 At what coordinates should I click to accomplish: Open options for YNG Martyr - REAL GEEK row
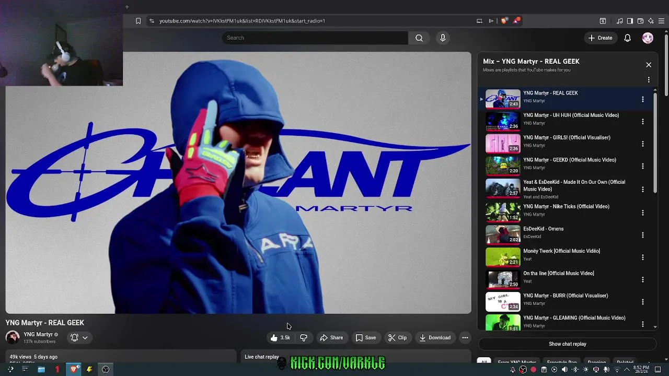click(642, 99)
